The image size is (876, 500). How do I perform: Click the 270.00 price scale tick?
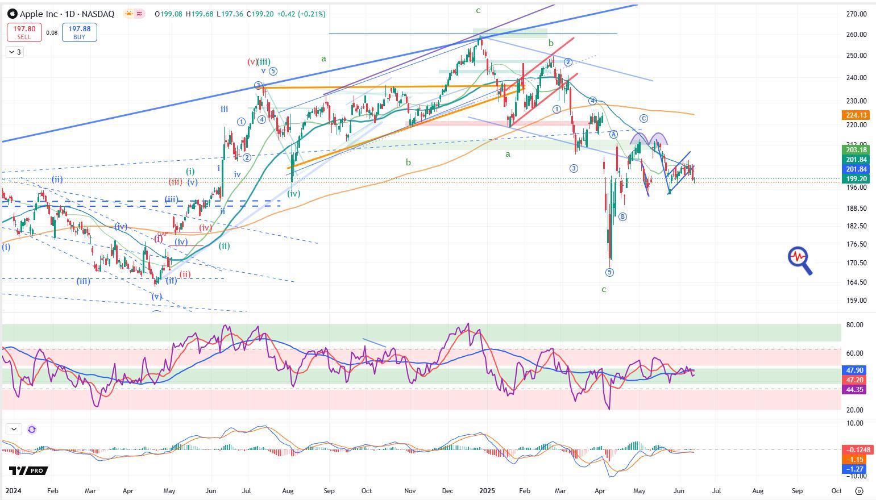click(856, 14)
